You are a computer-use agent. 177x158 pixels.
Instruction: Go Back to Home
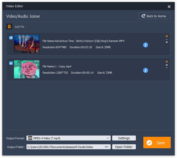tap(154, 16)
